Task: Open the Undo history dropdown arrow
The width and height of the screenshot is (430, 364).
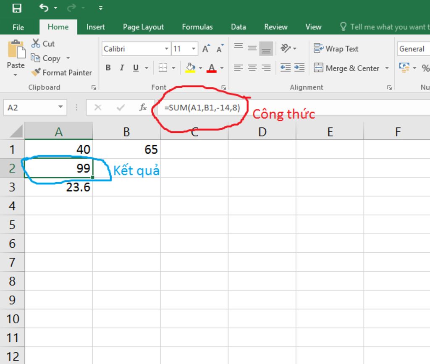Action: 56,8
